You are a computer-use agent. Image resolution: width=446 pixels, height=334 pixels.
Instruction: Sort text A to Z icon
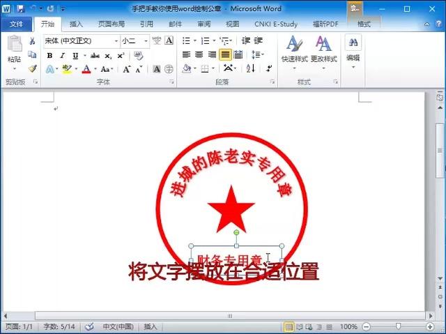[250, 68]
